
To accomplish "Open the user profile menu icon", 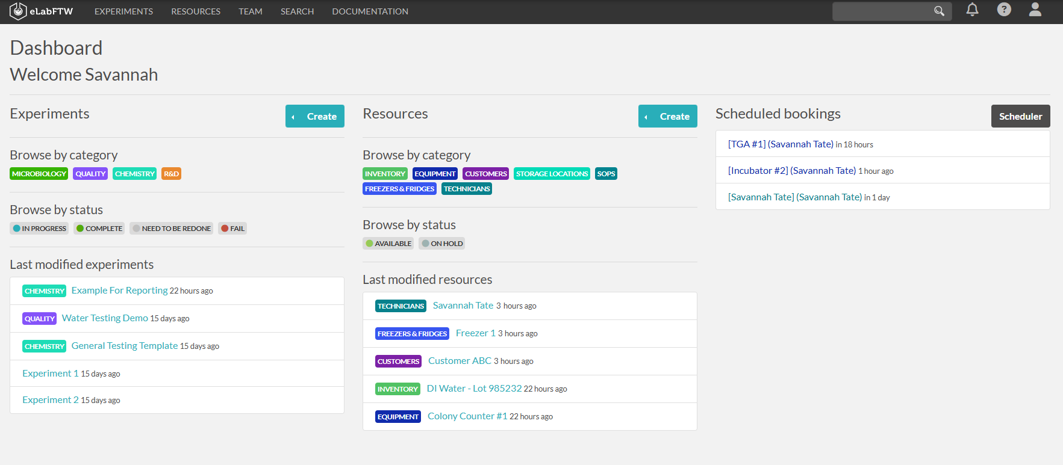I will (x=1035, y=10).
